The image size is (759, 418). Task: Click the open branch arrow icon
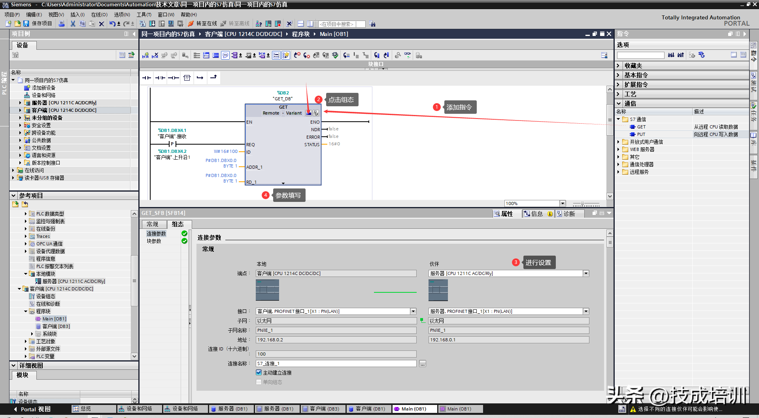pyautogui.click(x=200, y=78)
